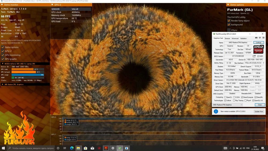Viewport: 268px width, 151px height.
Task: Toggle GPU graphs checkbox
Action: (x=3, y=59)
